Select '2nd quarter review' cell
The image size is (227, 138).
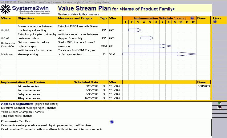tap(37, 90)
